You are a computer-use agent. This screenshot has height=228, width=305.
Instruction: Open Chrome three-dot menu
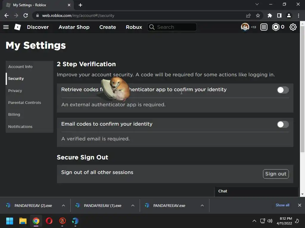click(x=298, y=15)
